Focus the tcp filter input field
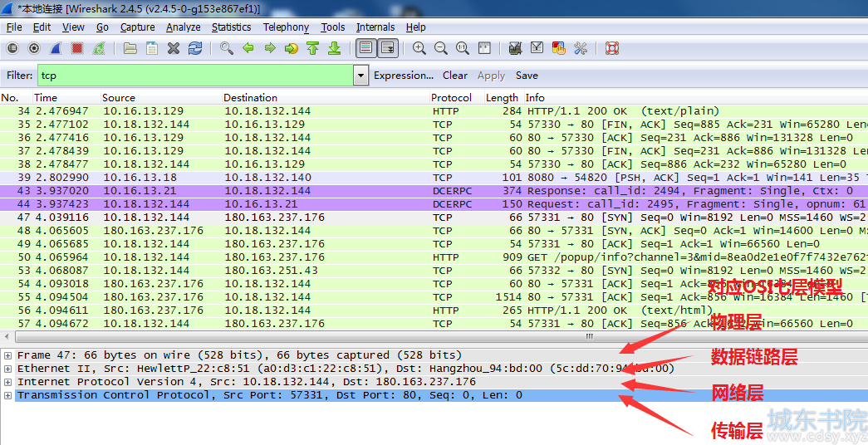The height and width of the screenshot is (445, 868). pyautogui.click(x=195, y=76)
